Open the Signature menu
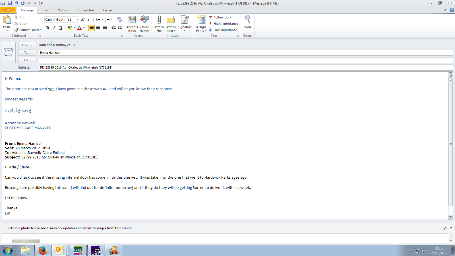 click(185, 24)
